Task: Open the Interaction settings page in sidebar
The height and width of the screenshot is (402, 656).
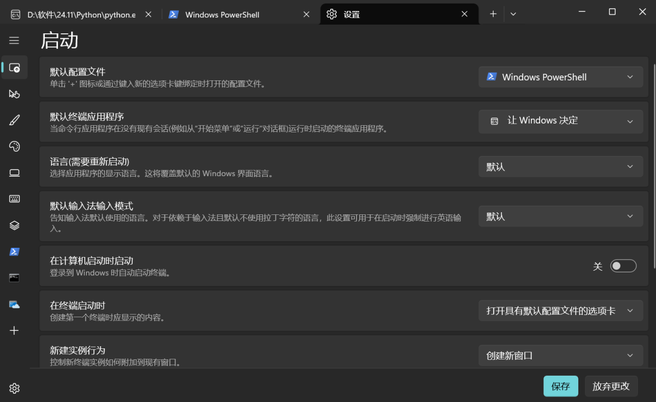Action: [x=15, y=94]
